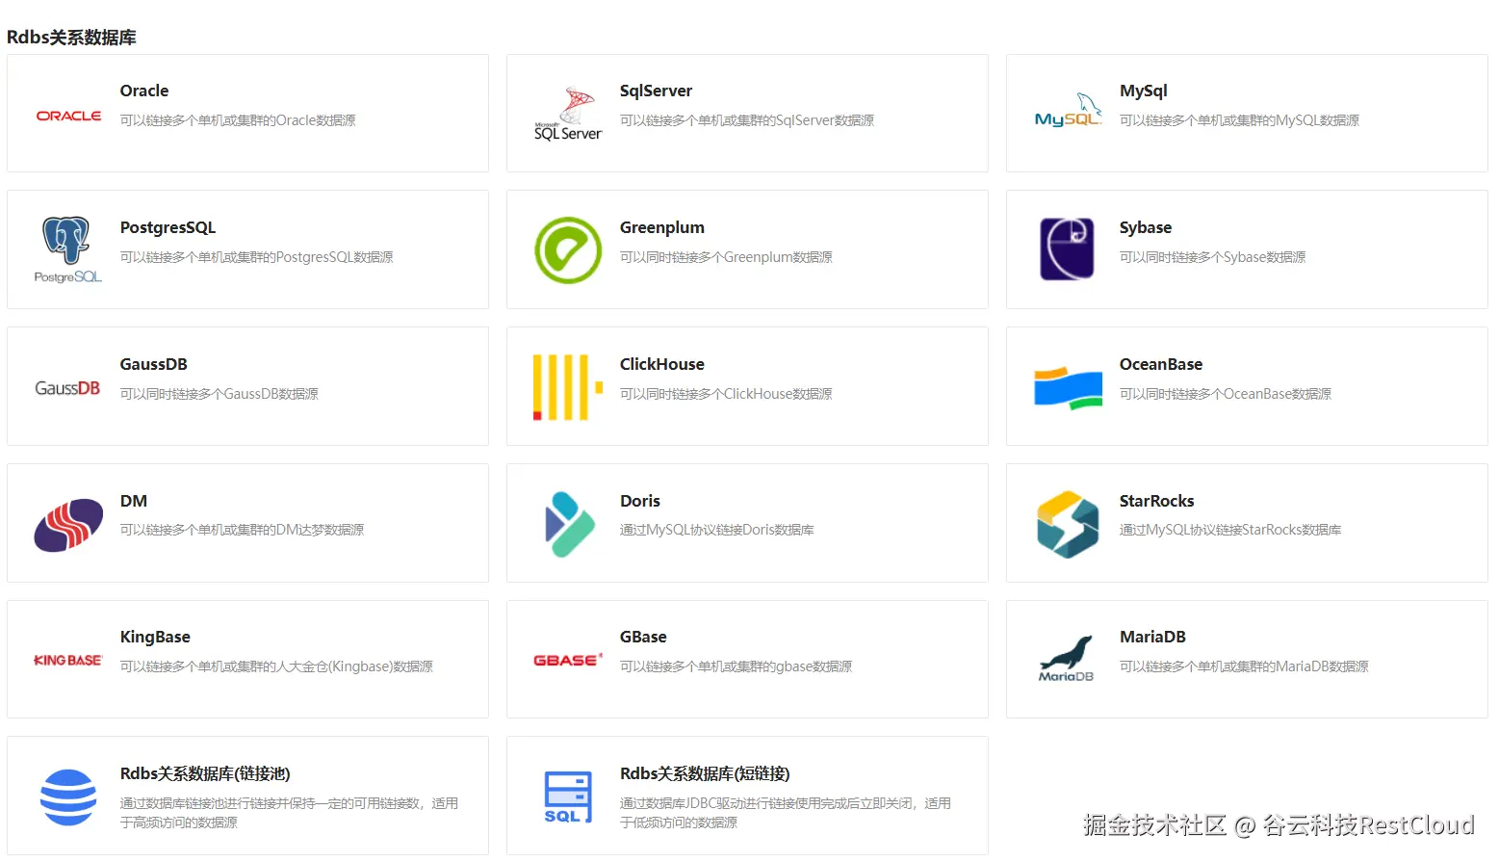The width and height of the screenshot is (1499, 862).
Task: Select the Rdbs关系数据库(链接池) title
Action: tap(205, 773)
